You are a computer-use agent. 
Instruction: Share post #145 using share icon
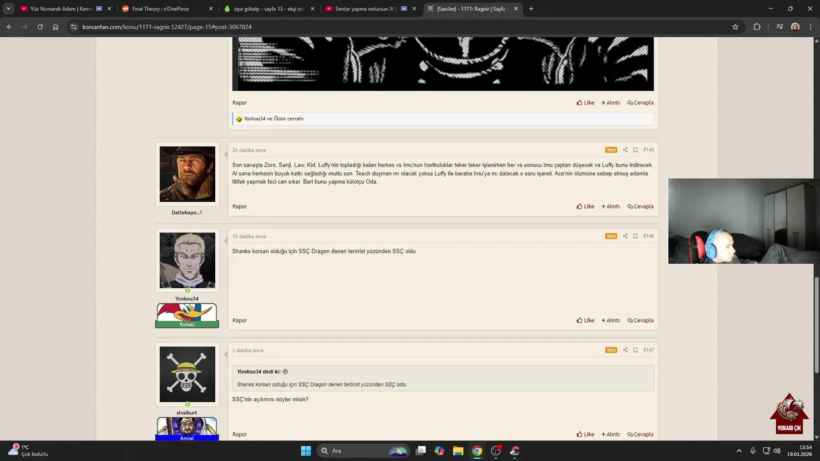(x=625, y=150)
